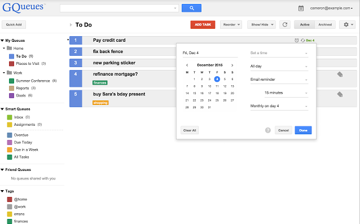The height and width of the screenshot is (224, 360).
Task: Open the gear settings menu
Action: pos(348,25)
